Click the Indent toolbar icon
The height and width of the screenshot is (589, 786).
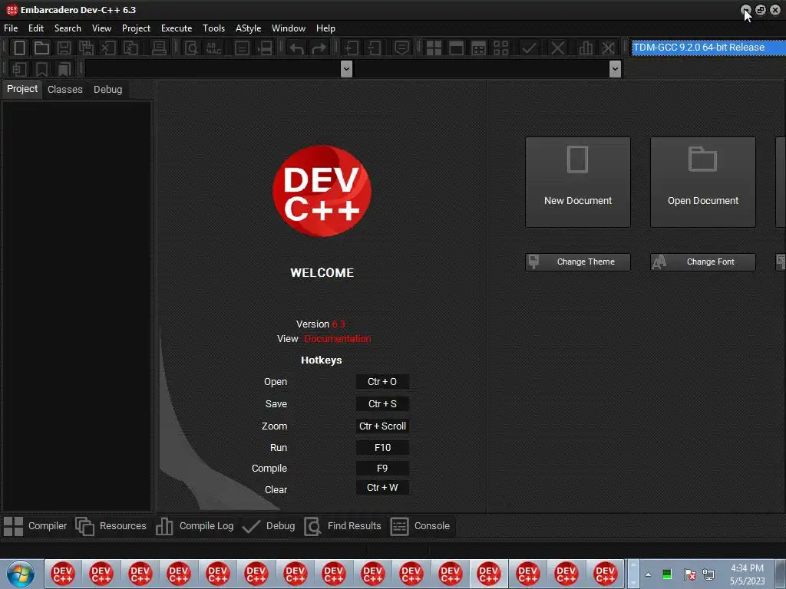[352, 48]
